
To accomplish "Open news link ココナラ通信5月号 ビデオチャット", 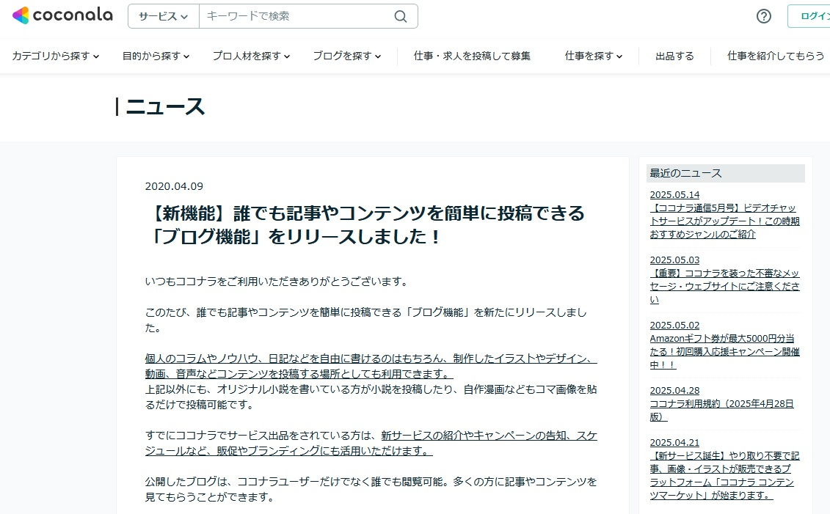I will [724, 221].
